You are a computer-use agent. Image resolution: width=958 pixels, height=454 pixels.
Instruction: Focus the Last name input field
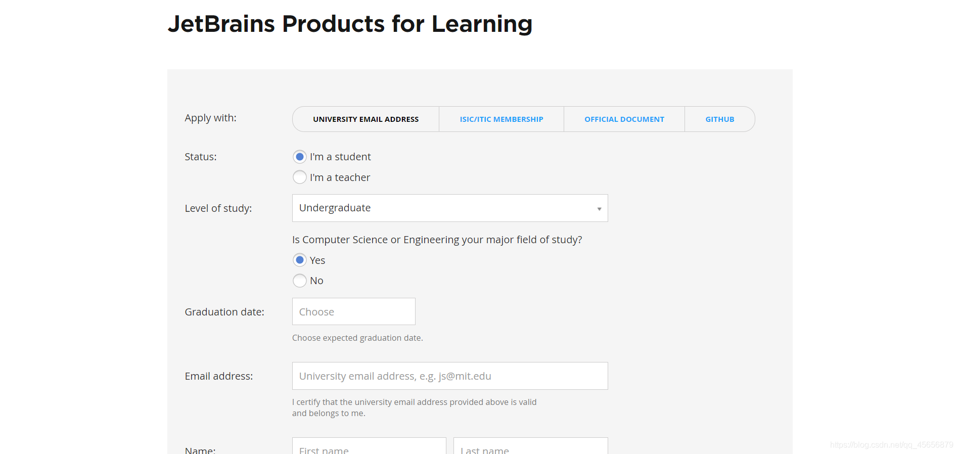[530, 448]
